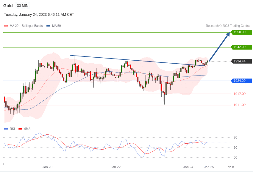This screenshot has width=253, height=172.
Task: Click the MA 50 legend label
Action: (x=57, y=26)
